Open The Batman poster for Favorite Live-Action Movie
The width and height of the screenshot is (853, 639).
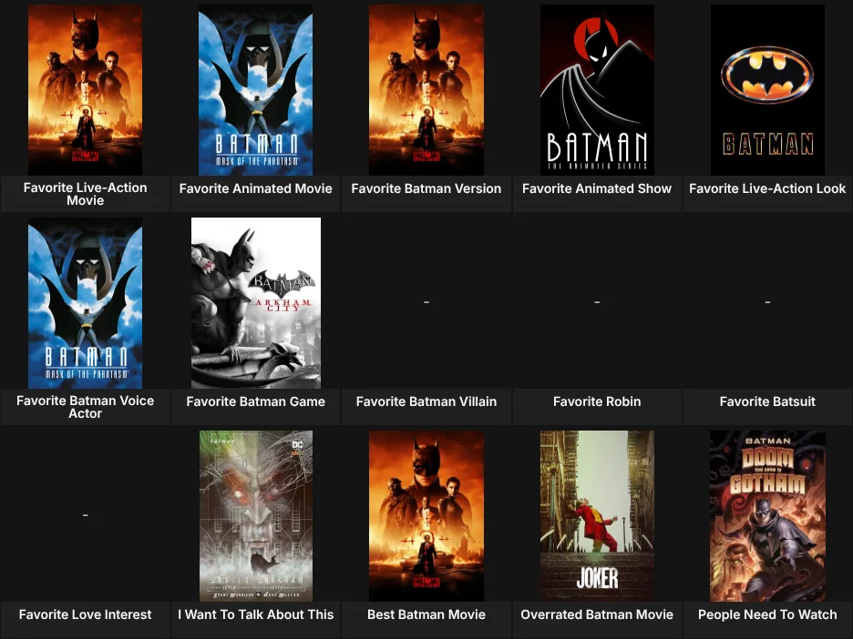[x=85, y=89]
